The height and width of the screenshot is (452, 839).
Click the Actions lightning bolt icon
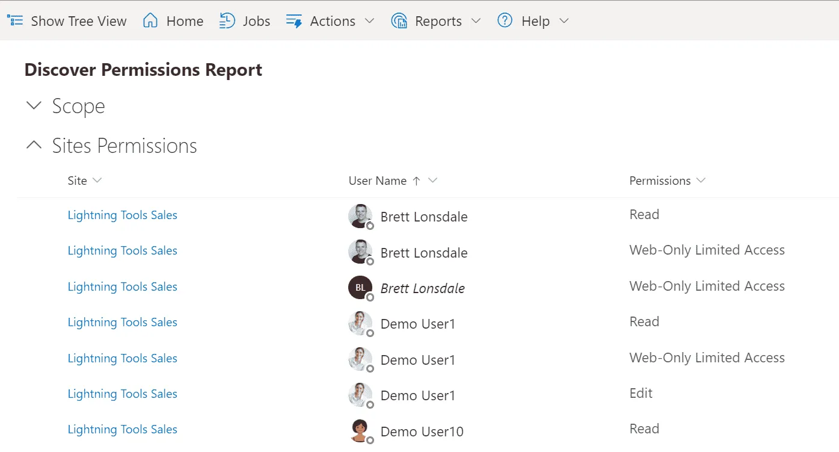[294, 20]
